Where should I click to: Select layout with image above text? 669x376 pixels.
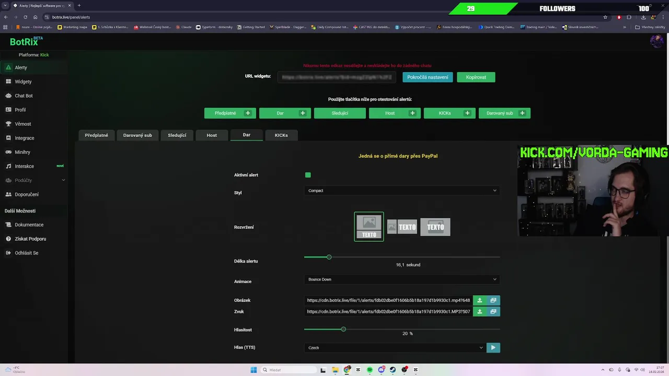(x=369, y=227)
